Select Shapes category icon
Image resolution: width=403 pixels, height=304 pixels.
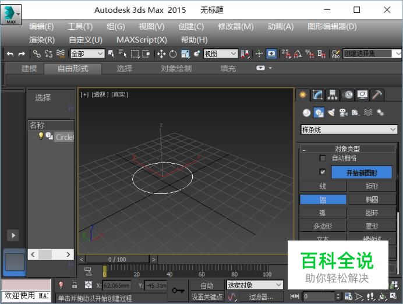click(x=319, y=112)
